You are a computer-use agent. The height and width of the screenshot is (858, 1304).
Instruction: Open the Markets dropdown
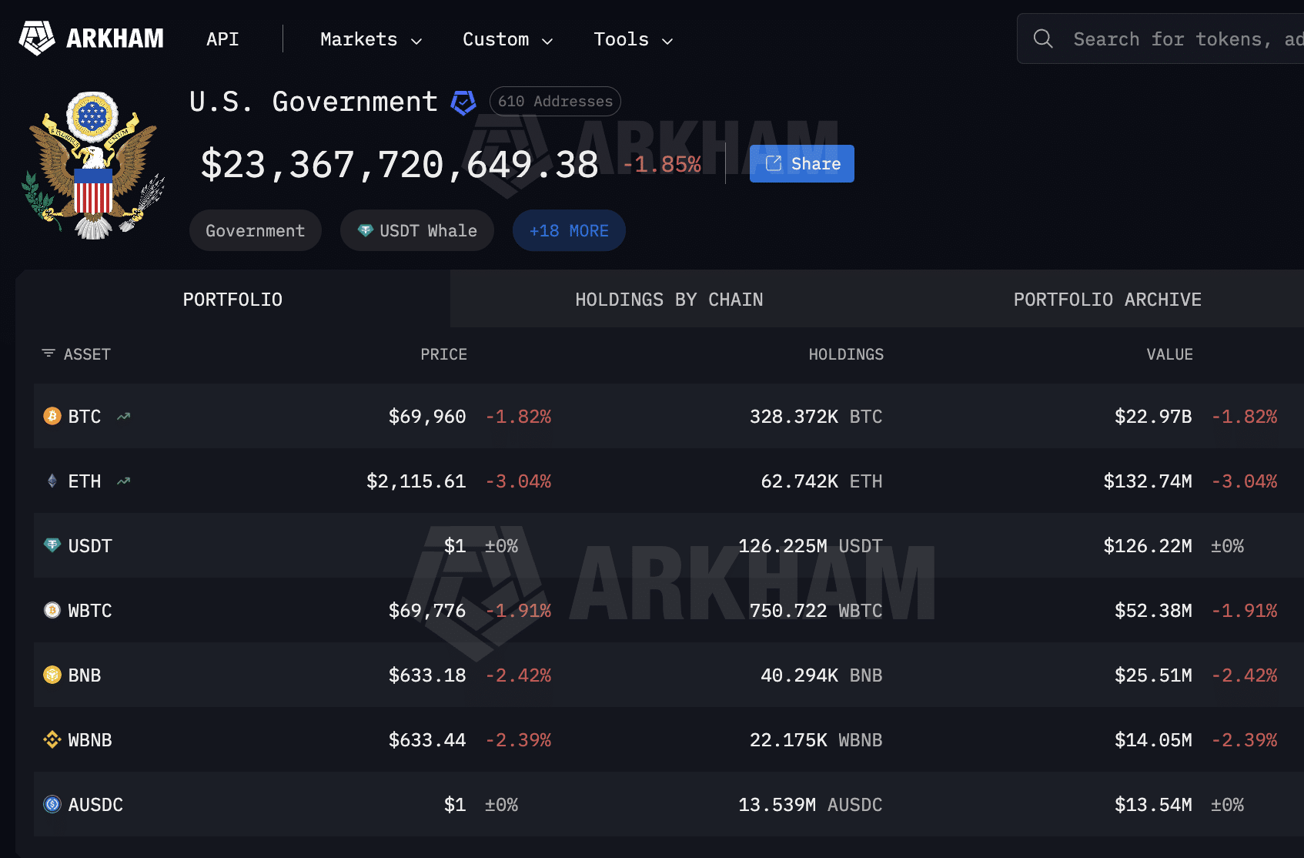click(369, 39)
